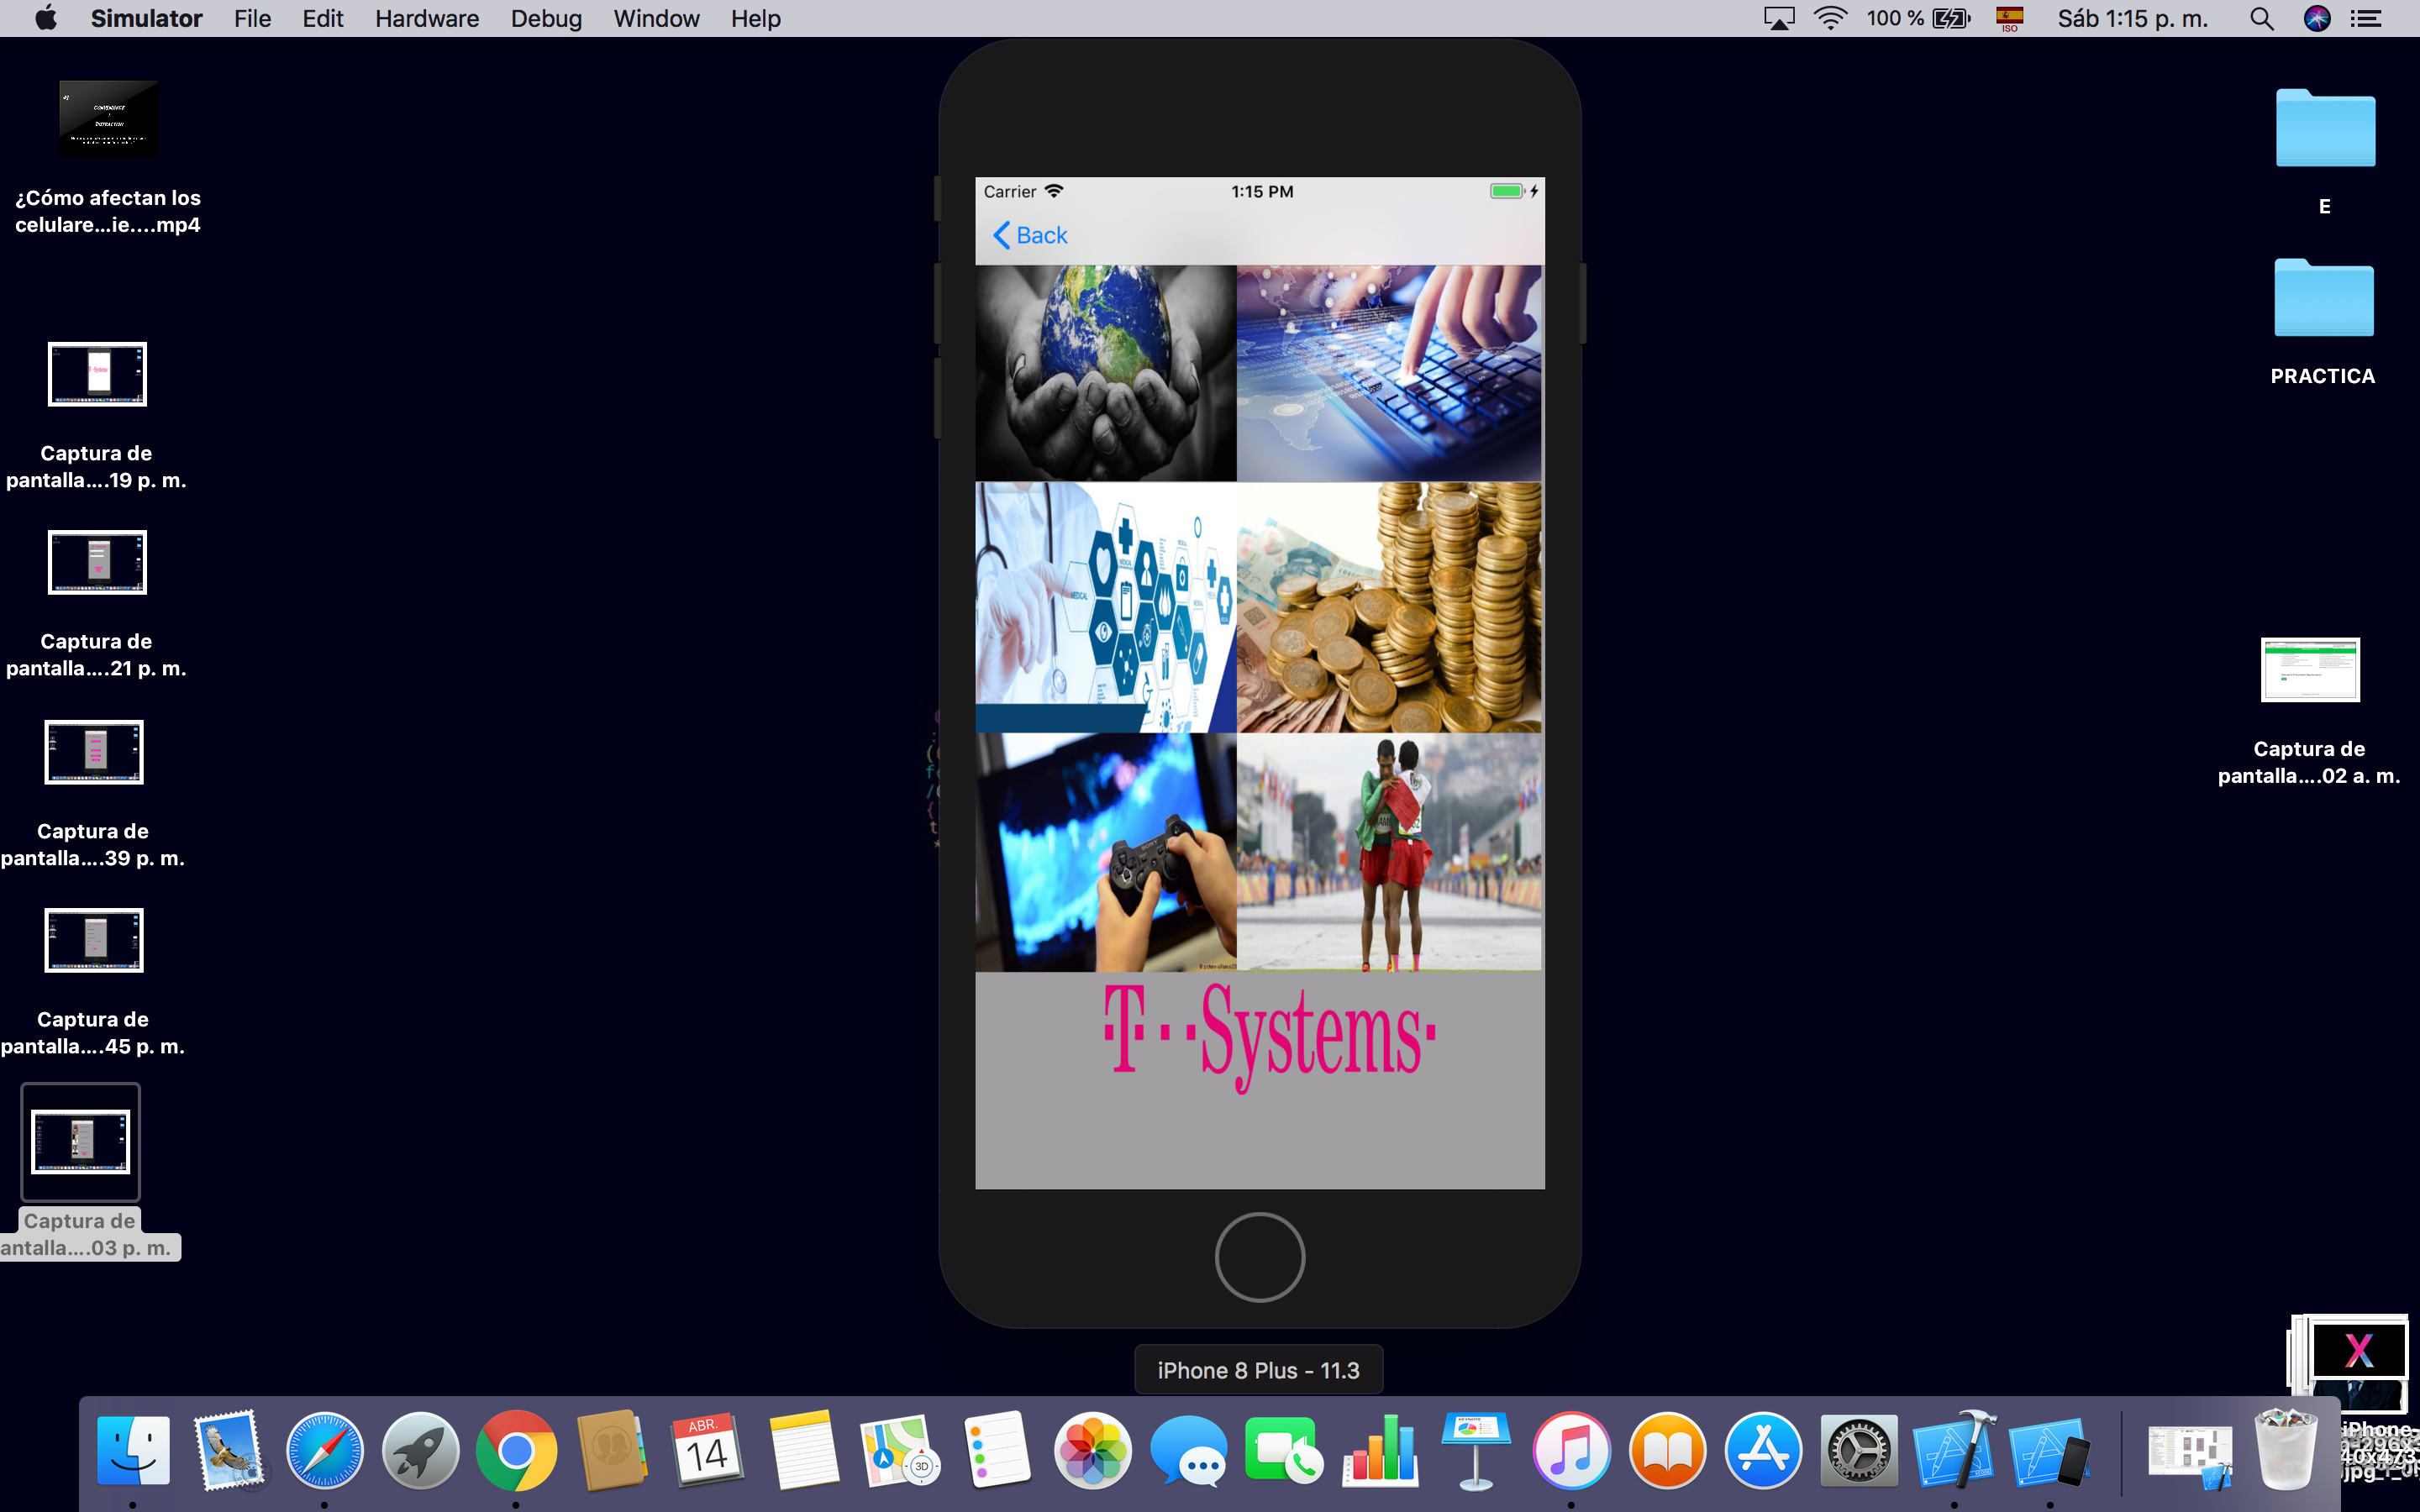Tap the keyboard technology image
This screenshot has width=2420, height=1512.
point(1389,373)
